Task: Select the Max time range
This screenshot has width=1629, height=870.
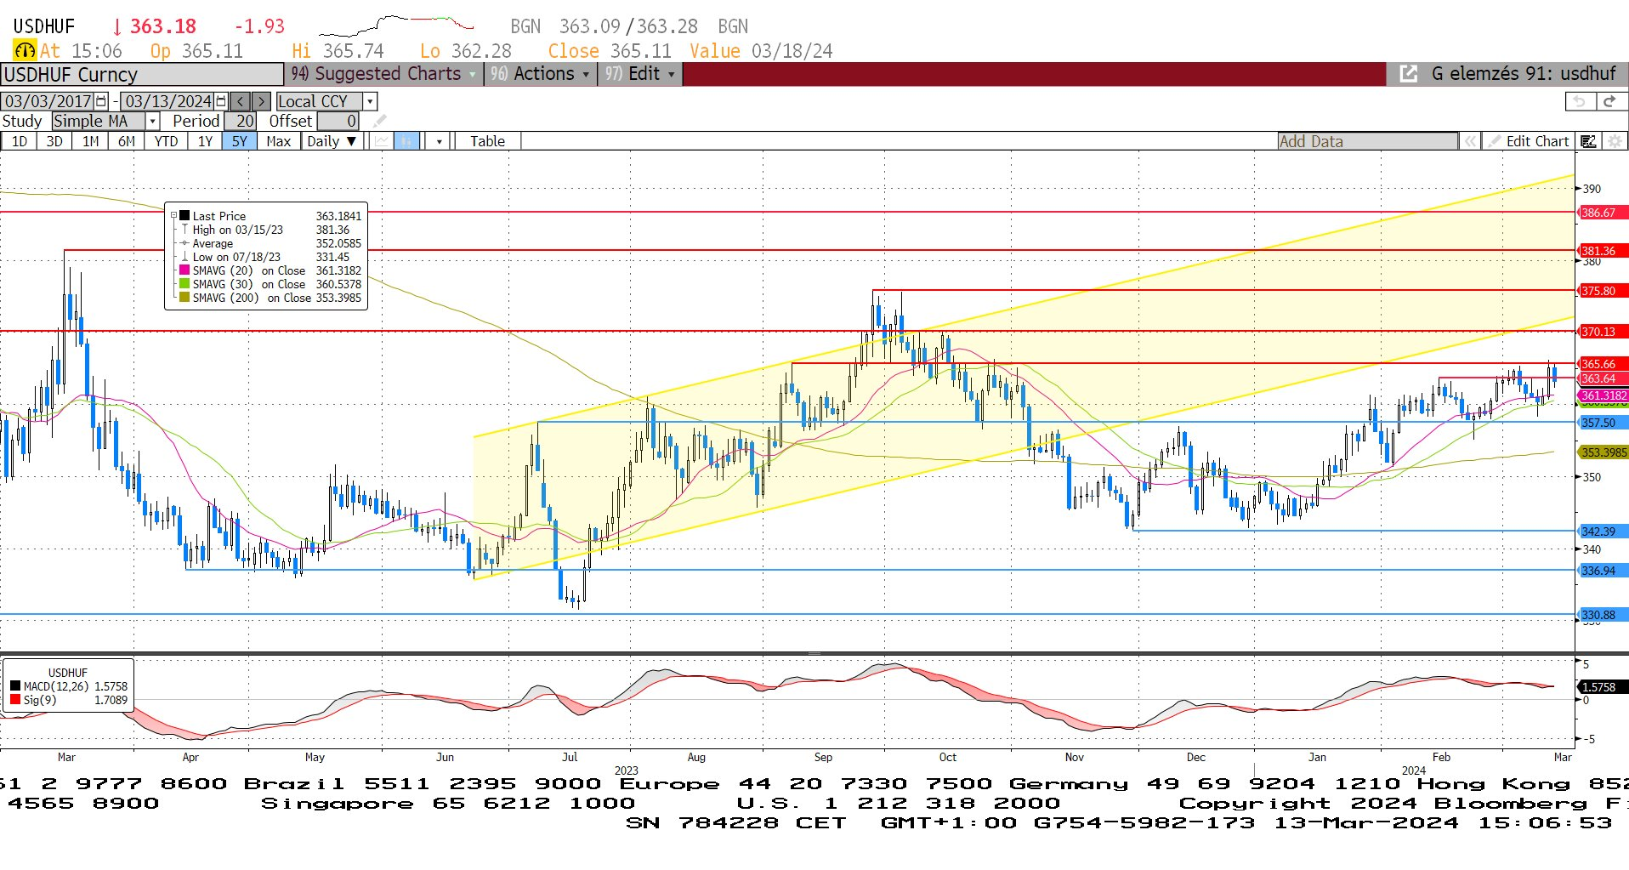Action: 278,141
